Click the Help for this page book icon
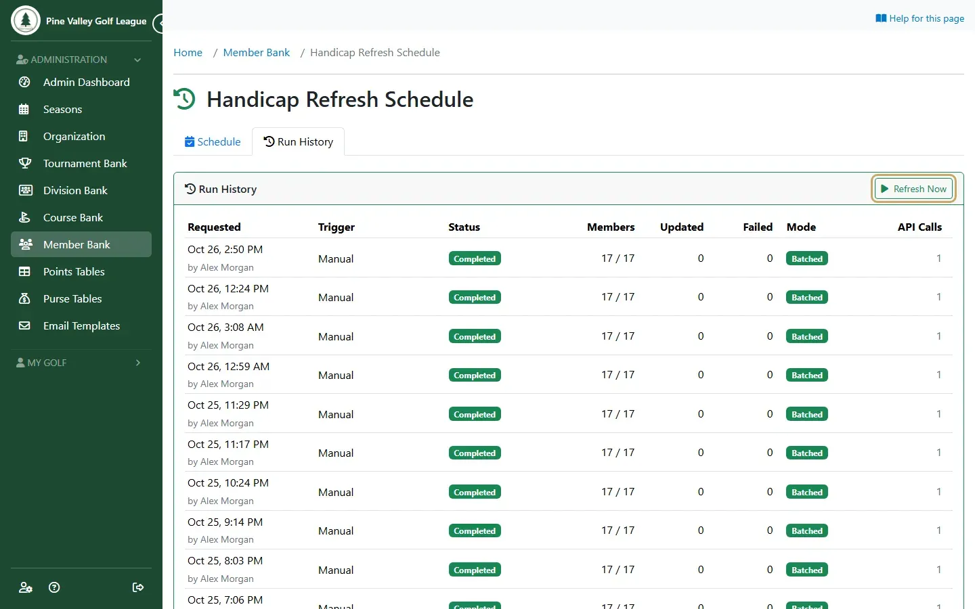Viewport: 975px width, 609px height. [881, 18]
